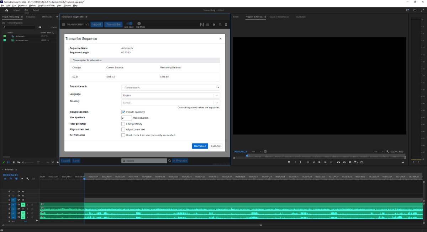Click search magnifier next to Transcriptive search field
Image resolution: width=427 pixels, height=232 pixels.
(170, 161)
